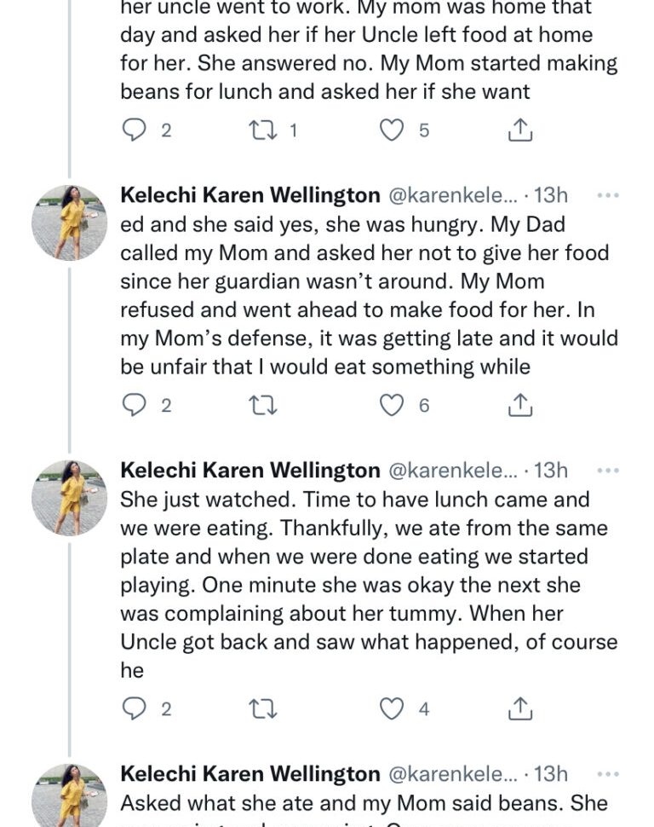
Task: Open profile avatar beside "She just watched" tweet
Action: coord(69,497)
